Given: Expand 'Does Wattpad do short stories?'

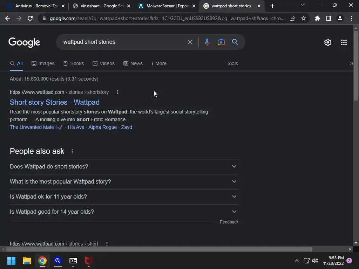Looking at the screenshot, I should (124, 166).
